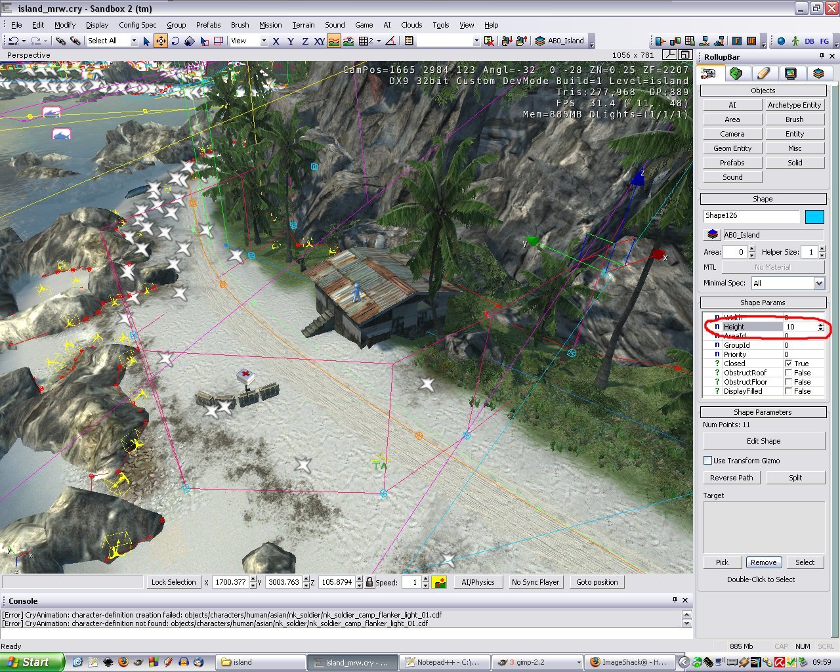Open the Select All dropdown
This screenshot has width=840, height=672.
tap(134, 41)
